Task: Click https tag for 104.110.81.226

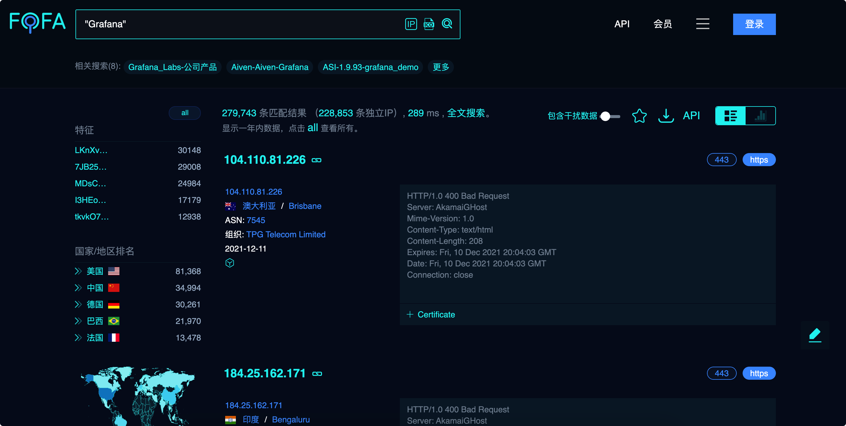Action: [759, 160]
